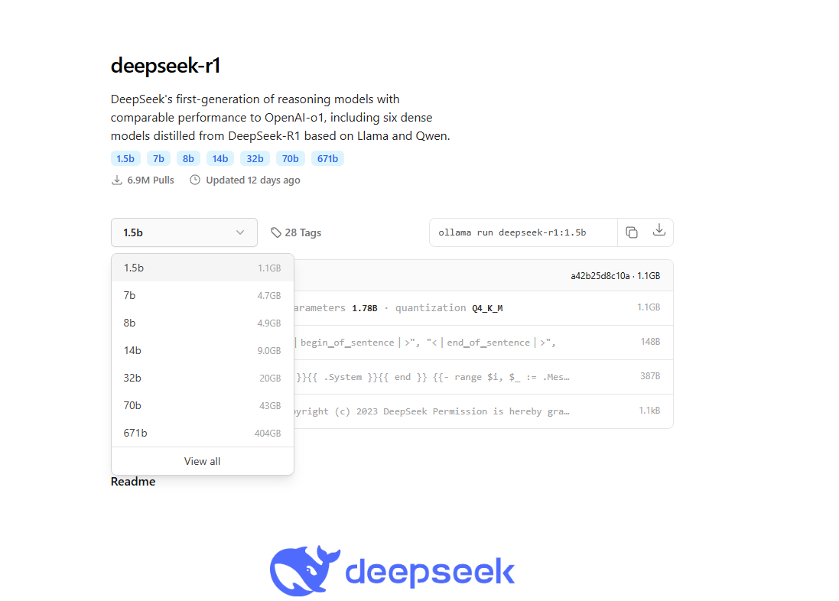Image resolution: width=839 pixels, height=601 pixels.
Task: Copy the ollama run command icon
Action: point(632,232)
